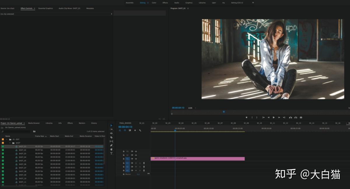This screenshot has height=189, width=350.
Task: Add a marker in the Program monitor
Action: click(x=246, y=117)
